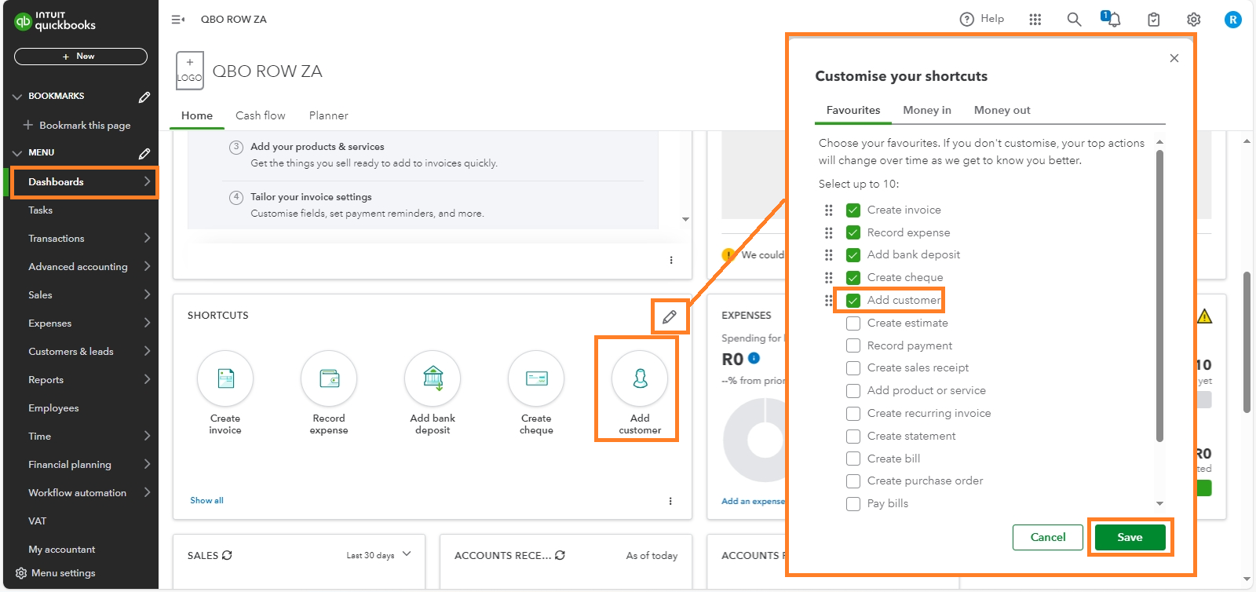The image size is (1256, 592).
Task: Open the clipboard tasks icon in header
Action: click(1153, 20)
